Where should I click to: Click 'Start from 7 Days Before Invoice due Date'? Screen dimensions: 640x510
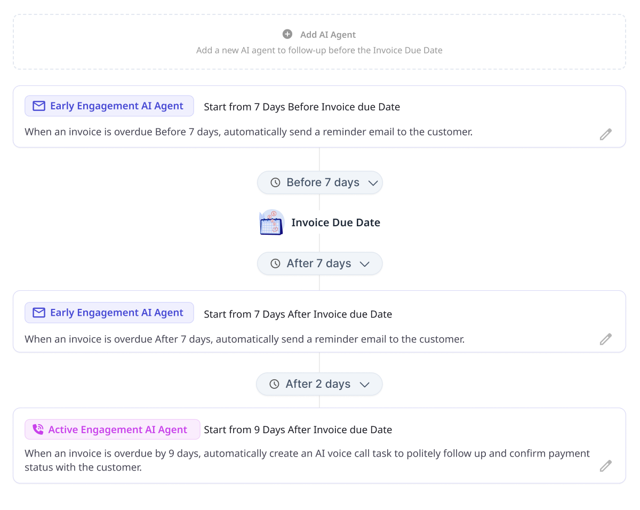coord(302,107)
